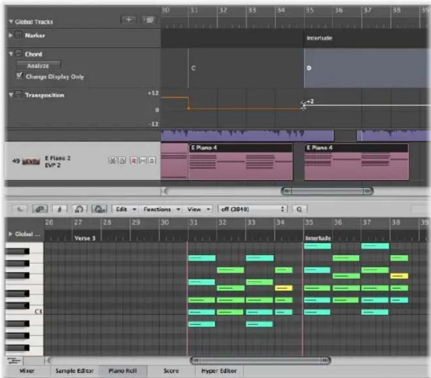Click the add global track plus button
Image resolution: width=431 pixels, height=378 pixels.
(128, 20)
